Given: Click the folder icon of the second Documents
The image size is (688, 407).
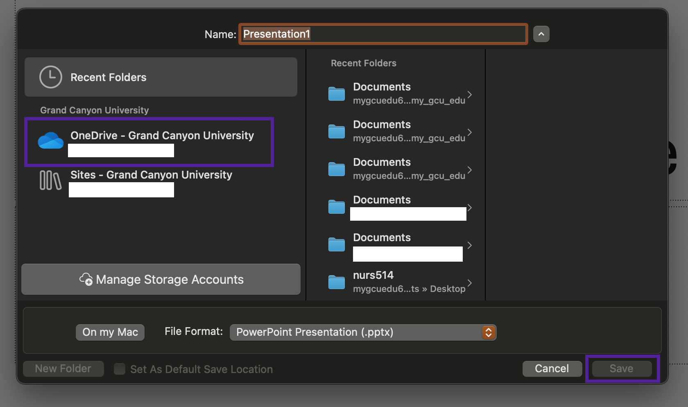Looking at the screenshot, I should click(337, 131).
